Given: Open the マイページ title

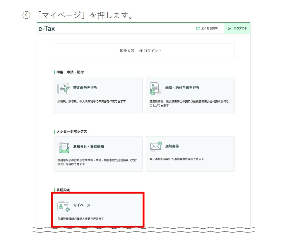Looking at the screenshot, I should pos(82,205).
